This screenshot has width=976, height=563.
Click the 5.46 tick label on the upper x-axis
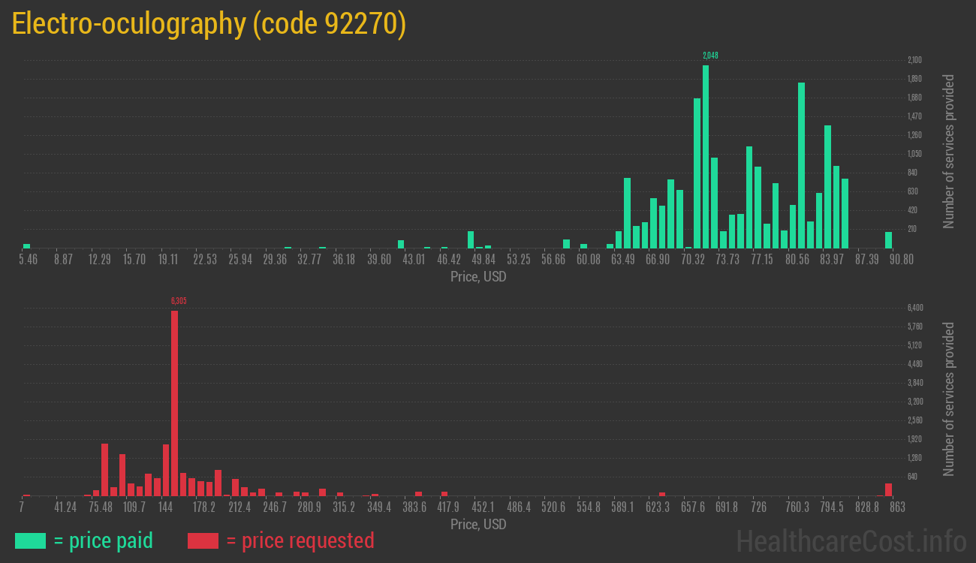click(x=28, y=260)
